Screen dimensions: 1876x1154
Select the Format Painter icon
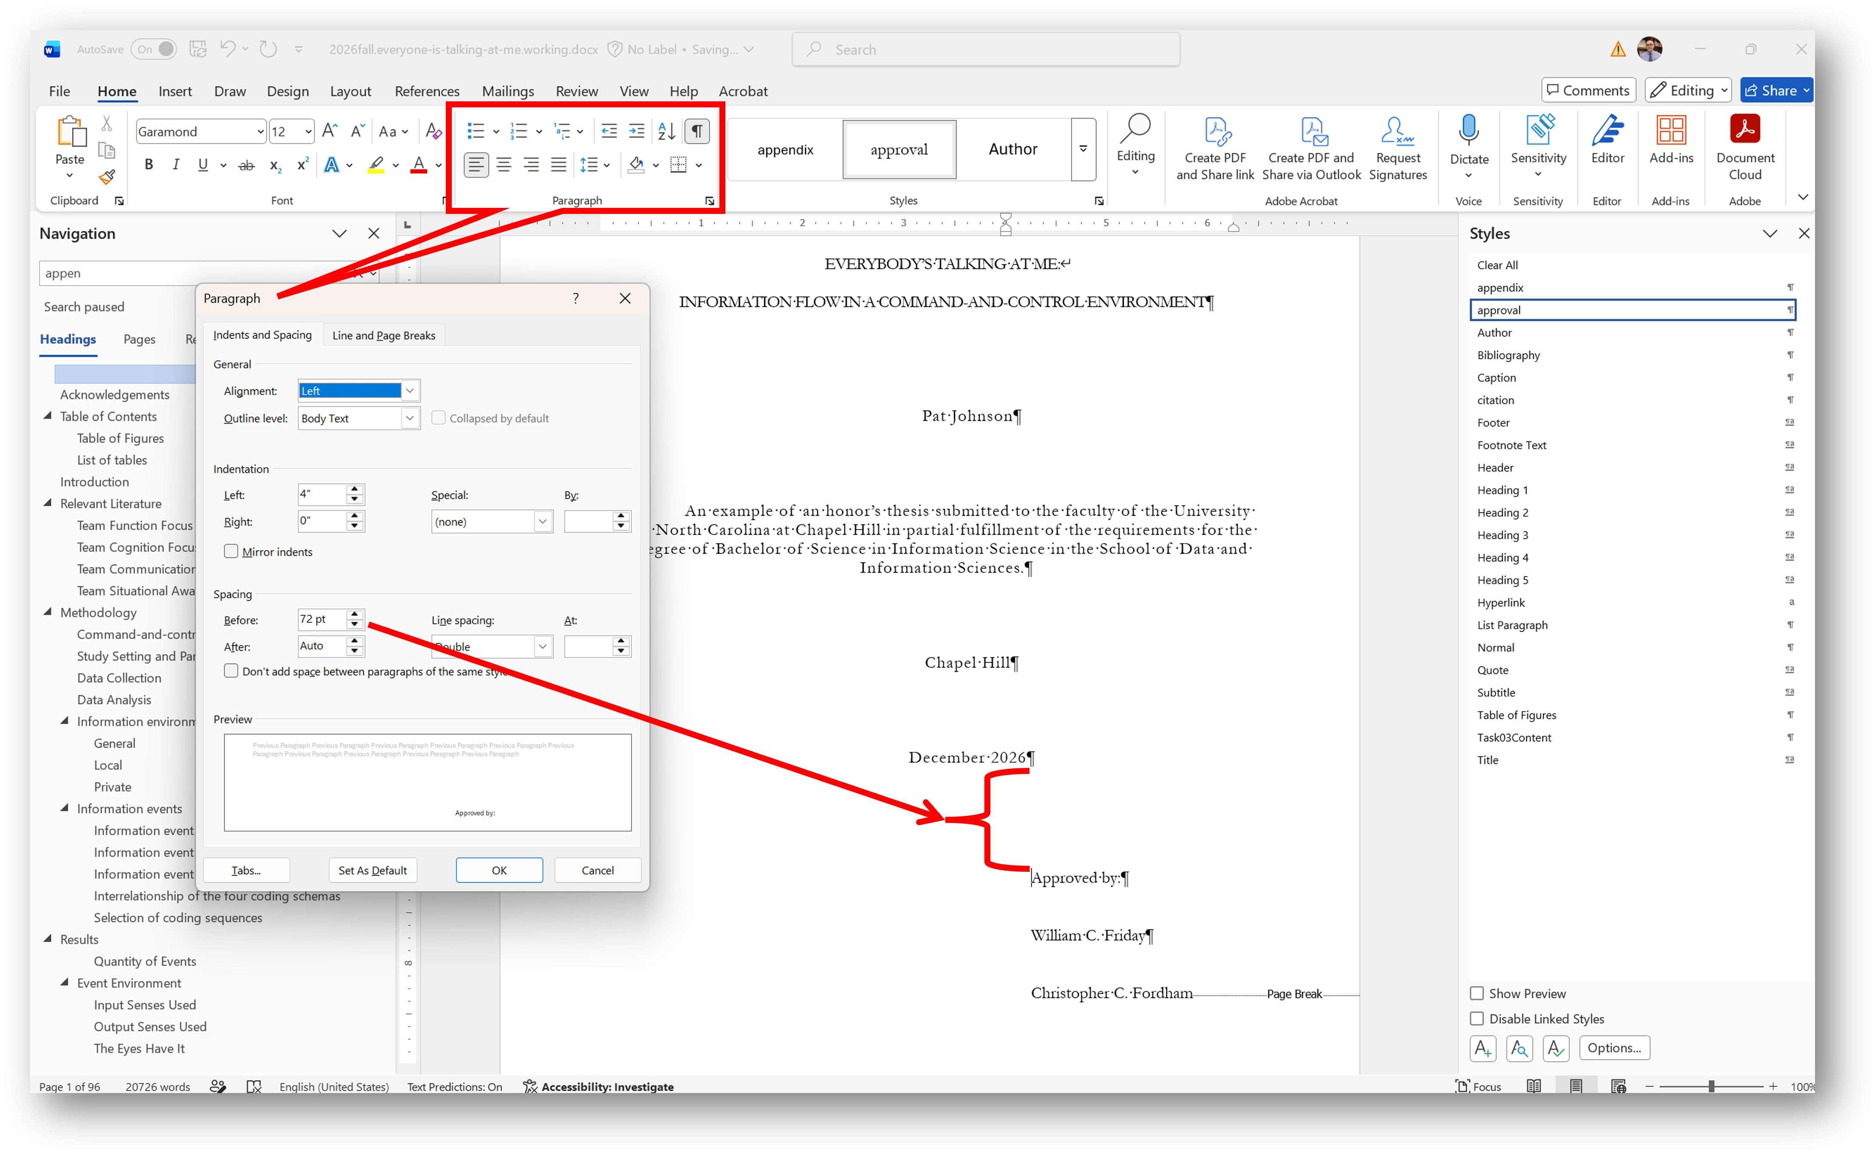pos(107,177)
